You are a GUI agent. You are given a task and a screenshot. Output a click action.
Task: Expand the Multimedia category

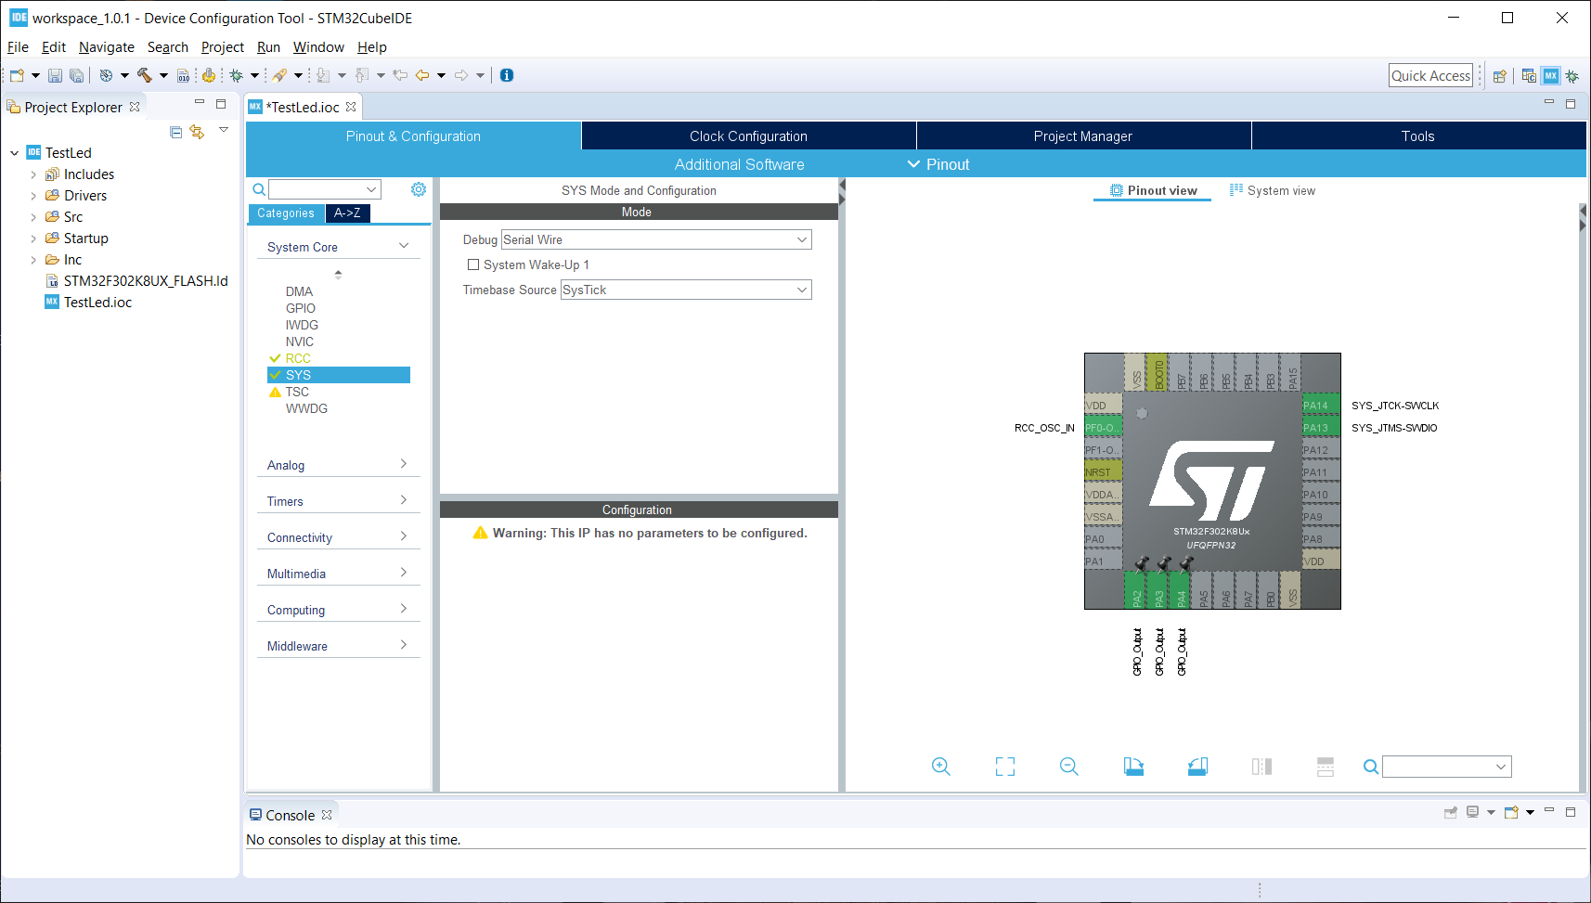338,574
